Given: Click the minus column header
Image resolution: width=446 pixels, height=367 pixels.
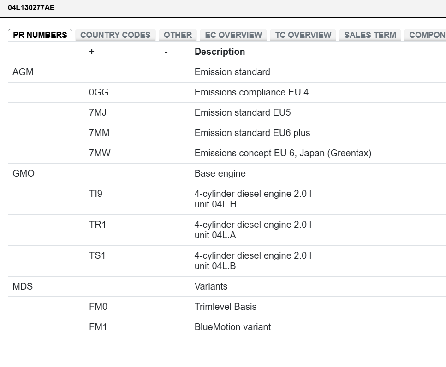Looking at the screenshot, I should 166,52.
